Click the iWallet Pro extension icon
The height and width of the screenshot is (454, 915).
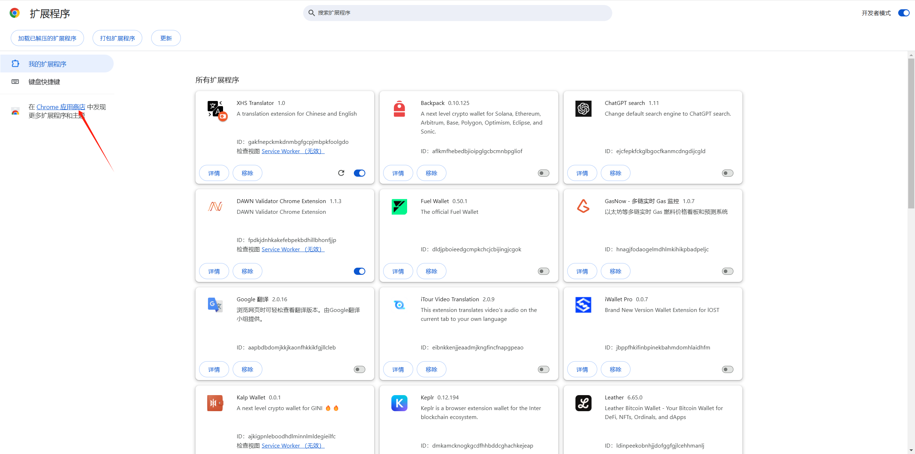[x=583, y=305]
